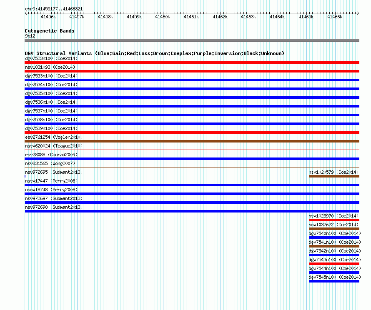
Task: Select the red bar under nsv1031093
Action: [192, 71]
